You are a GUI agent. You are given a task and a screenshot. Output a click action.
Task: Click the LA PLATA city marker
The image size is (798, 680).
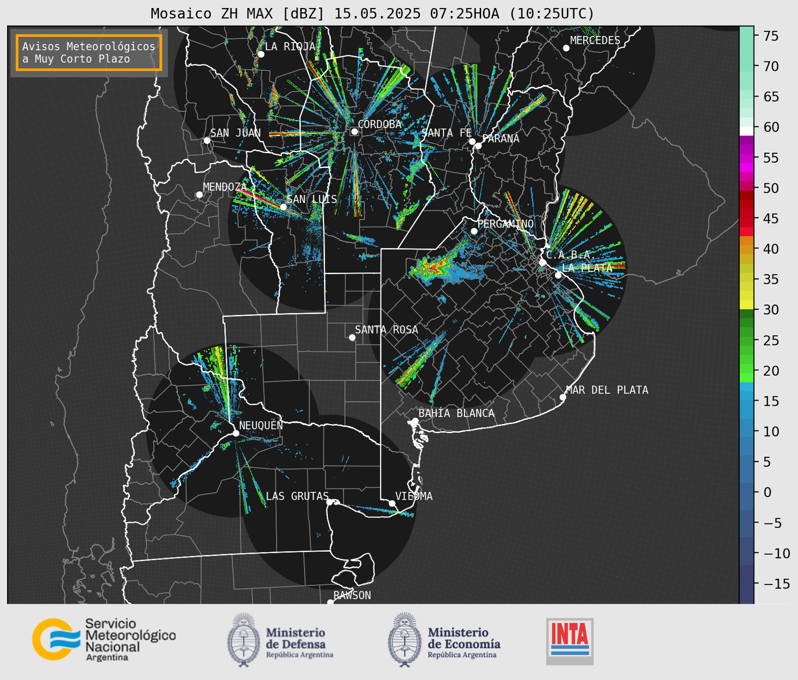tap(558, 275)
